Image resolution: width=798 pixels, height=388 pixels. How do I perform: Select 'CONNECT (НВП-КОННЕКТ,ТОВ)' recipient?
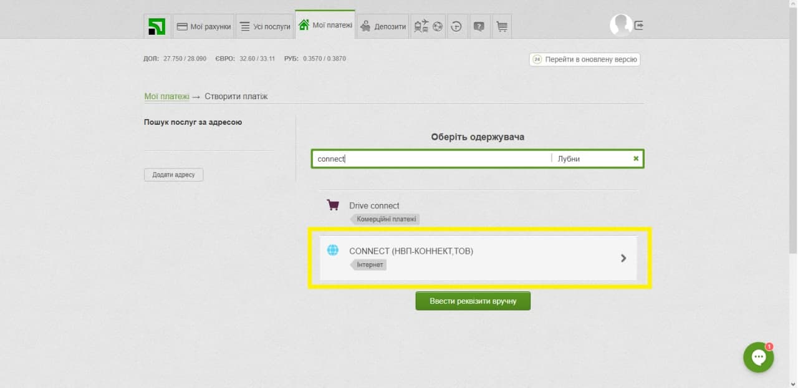tap(478, 258)
